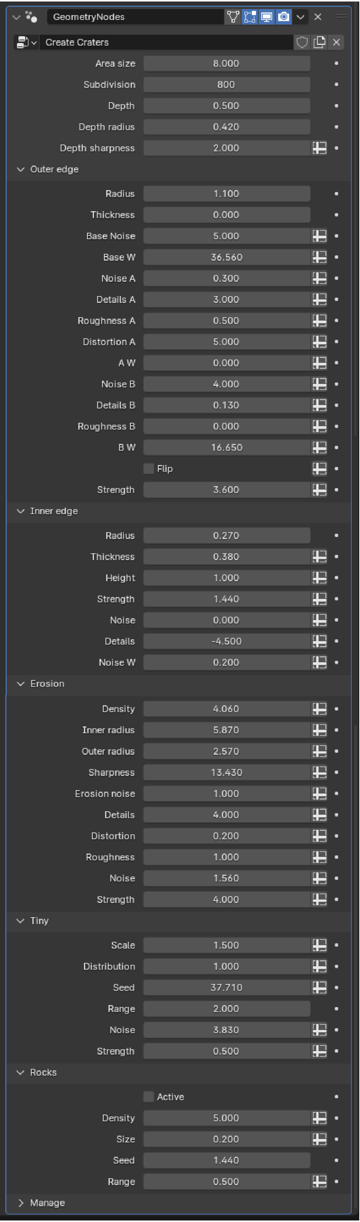Viewport: 360px width, 1222px height.
Task: Click attribute toggle icon beside Depth sharpness
Action: point(319,148)
